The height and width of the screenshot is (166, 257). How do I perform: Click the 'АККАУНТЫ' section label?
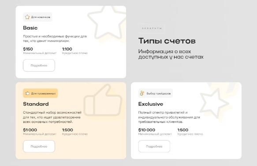[152, 29]
